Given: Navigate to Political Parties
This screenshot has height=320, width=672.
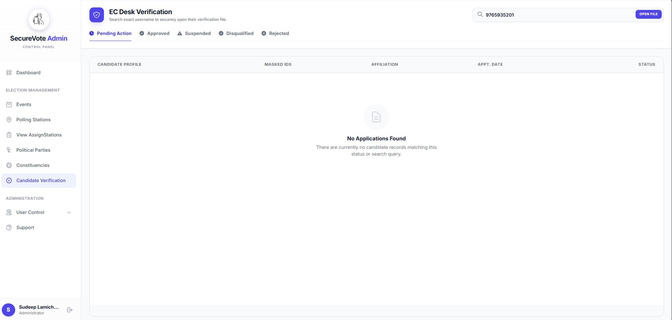Looking at the screenshot, I should coord(33,150).
